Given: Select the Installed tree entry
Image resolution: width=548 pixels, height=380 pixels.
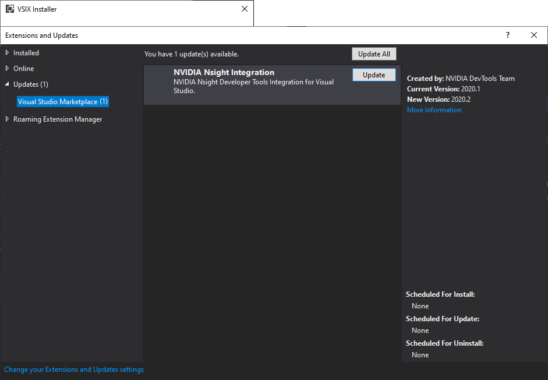Looking at the screenshot, I should pos(26,52).
